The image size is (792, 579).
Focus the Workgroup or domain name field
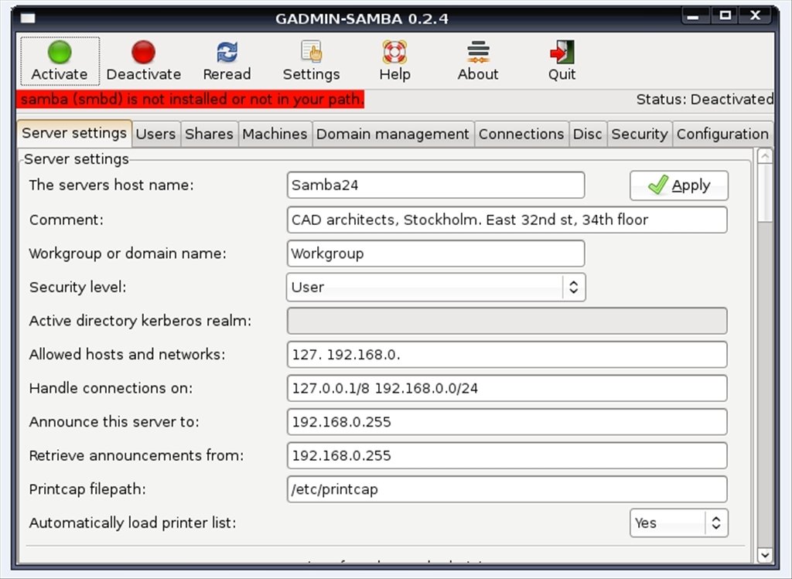pos(436,254)
